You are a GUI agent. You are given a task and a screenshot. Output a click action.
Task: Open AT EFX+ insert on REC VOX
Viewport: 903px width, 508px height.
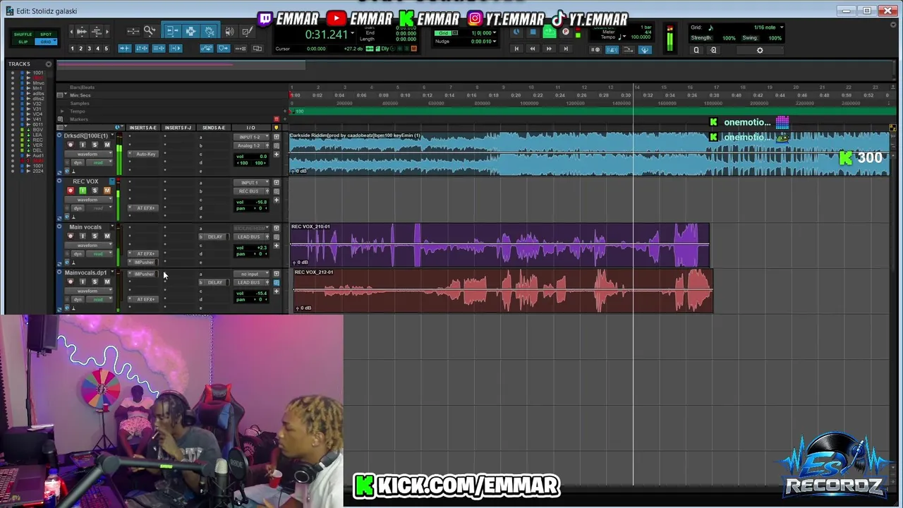click(x=146, y=208)
